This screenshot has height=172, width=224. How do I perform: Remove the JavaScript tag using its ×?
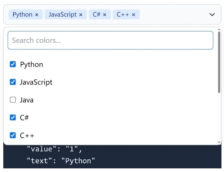[x=81, y=15]
